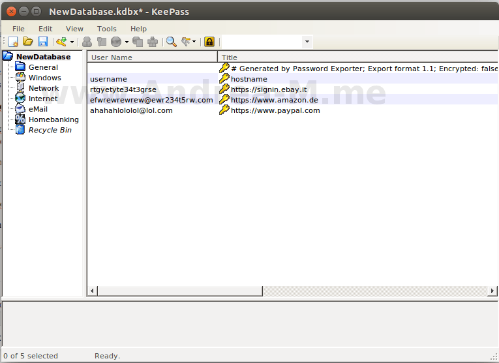Select the Internet group

tap(43, 99)
